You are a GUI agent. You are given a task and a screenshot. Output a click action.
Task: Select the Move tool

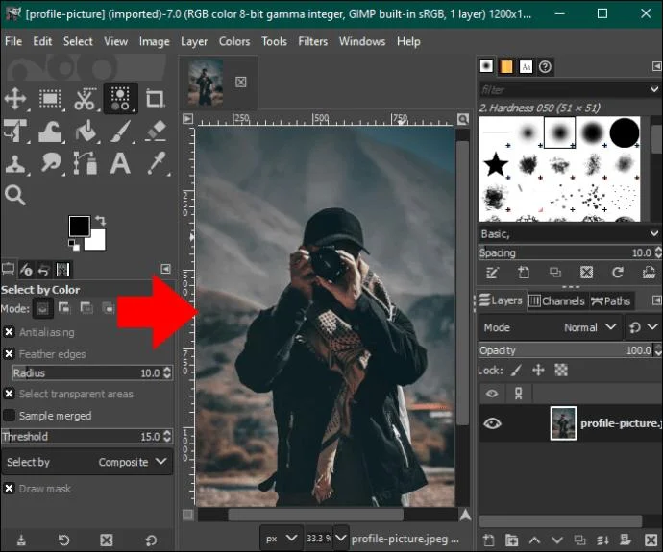pos(15,99)
